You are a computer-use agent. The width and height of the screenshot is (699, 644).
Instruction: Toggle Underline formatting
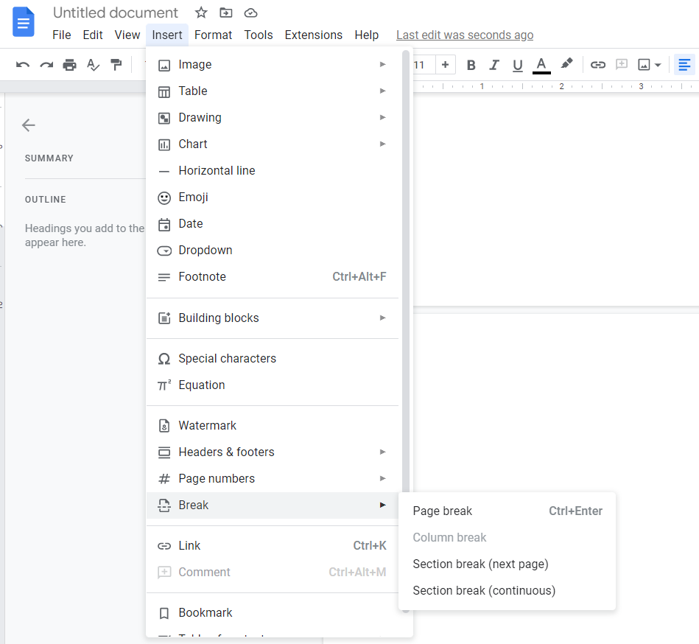point(518,65)
